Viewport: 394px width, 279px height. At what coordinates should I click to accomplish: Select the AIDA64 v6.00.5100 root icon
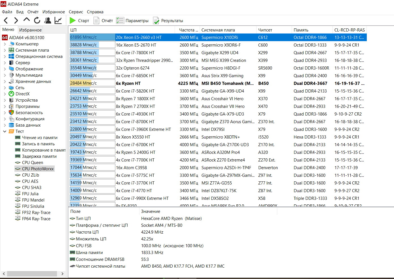(x=5, y=37)
